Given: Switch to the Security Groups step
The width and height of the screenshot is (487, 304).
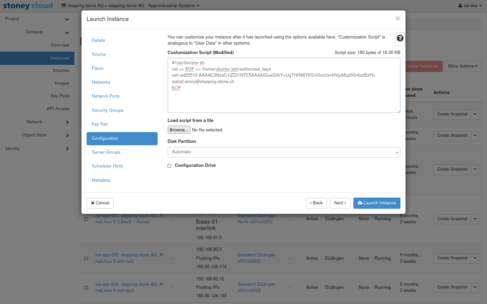Looking at the screenshot, I should coord(108,110).
